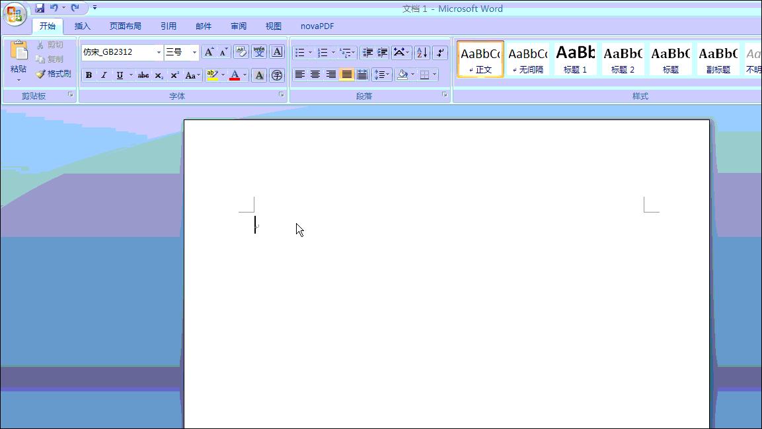
Task: Expand the line spacing dropdown
Action: (x=388, y=75)
